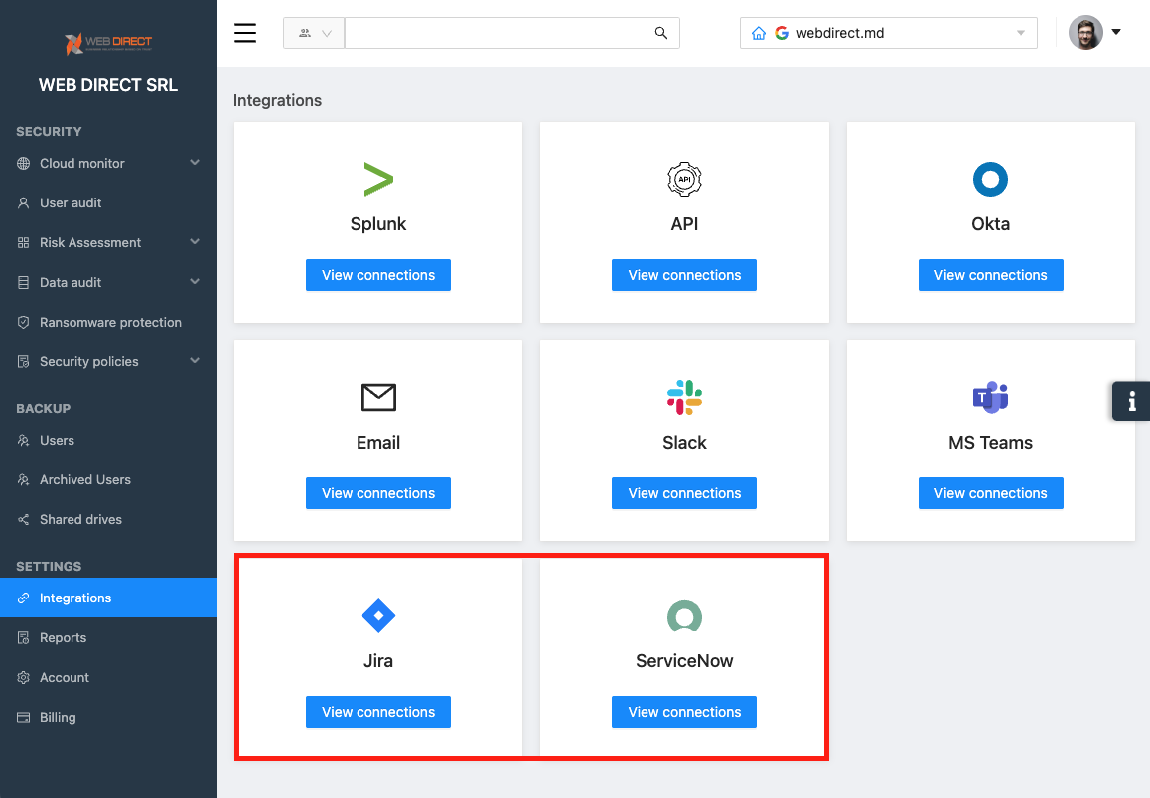This screenshot has height=798, width=1150.
Task: Click the Security policies document icon
Action: pos(24,361)
